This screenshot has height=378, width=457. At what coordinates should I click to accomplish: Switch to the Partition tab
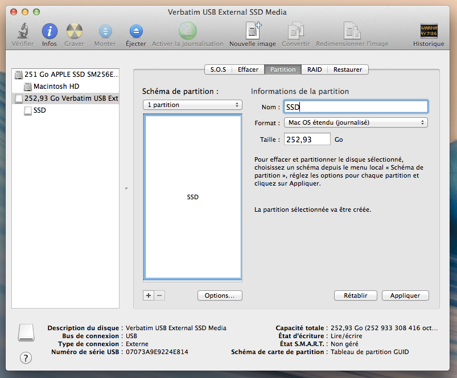(283, 69)
